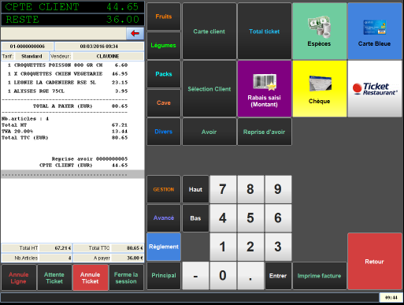Tap the number 7 key
Image resolution: width=404 pixels, height=305 pixels.
click(x=223, y=189)
